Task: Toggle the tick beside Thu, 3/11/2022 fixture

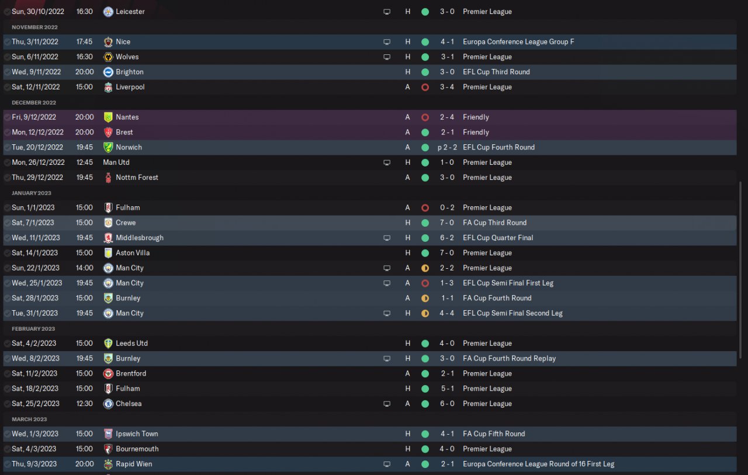Action: (7, 42)
